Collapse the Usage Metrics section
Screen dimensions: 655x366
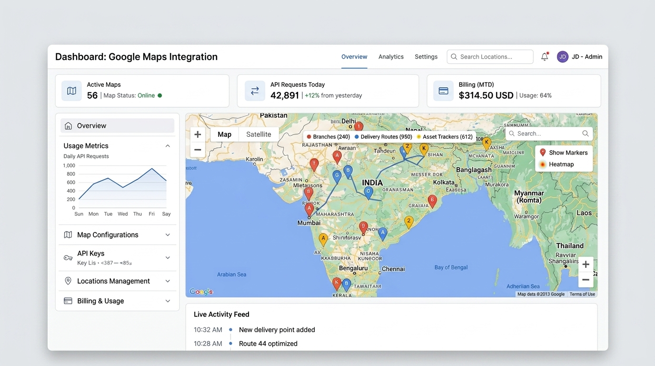[168, 146]
